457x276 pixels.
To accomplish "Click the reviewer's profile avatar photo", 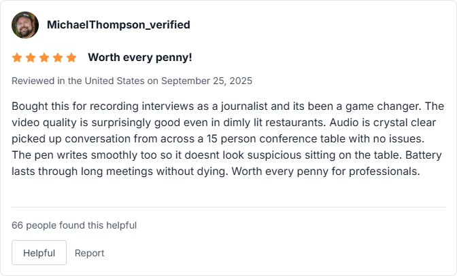I will (x=25, y=25).
